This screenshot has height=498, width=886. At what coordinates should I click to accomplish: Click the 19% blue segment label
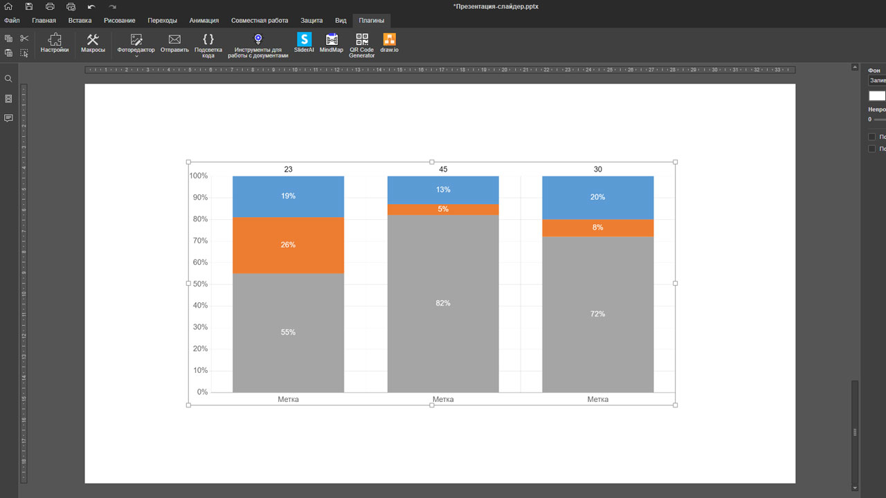(x=288, y=196)
